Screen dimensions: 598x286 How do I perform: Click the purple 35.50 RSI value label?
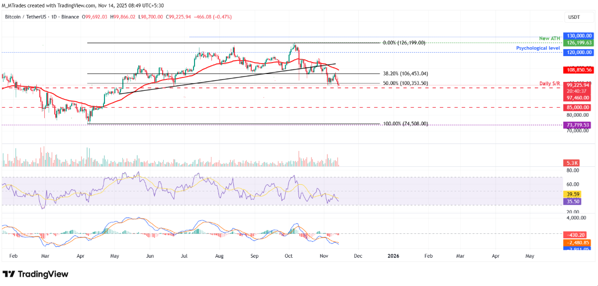[571, 202]
